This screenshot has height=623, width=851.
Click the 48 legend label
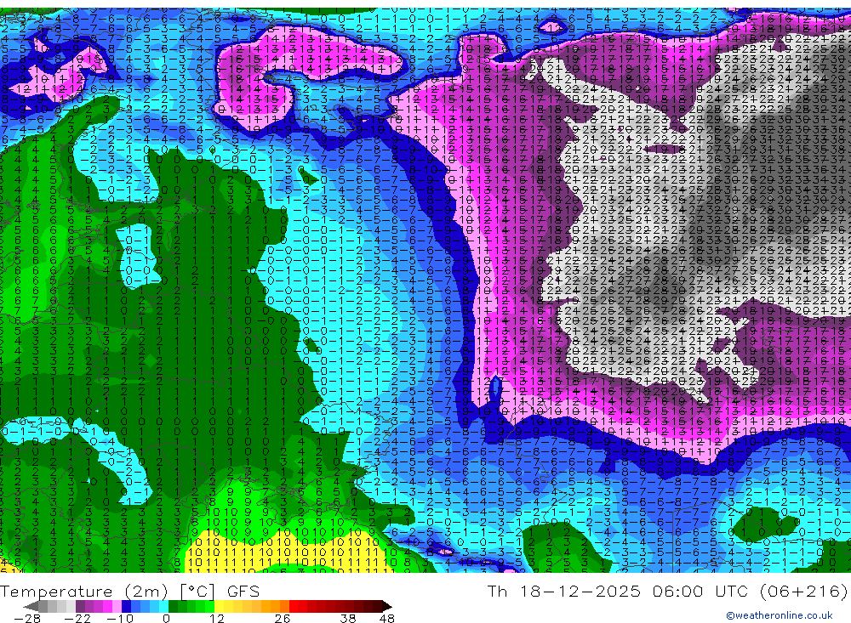[x=386, y=618]
